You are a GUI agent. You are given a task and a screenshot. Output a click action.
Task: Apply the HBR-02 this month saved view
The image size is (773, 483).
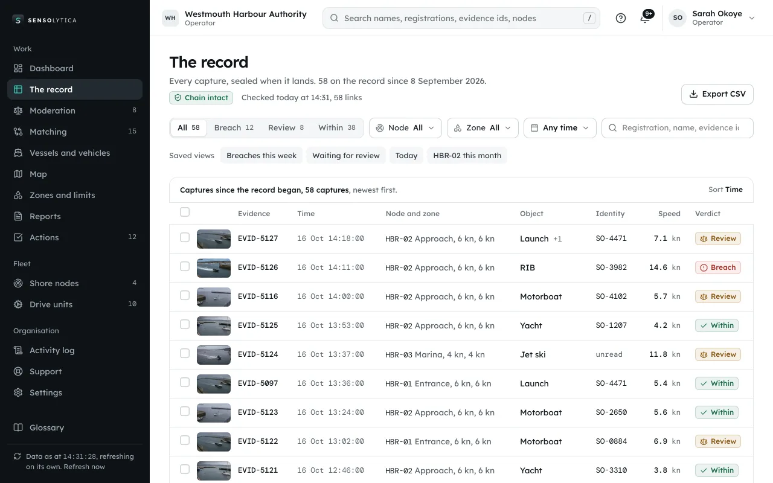pos(467,156)
